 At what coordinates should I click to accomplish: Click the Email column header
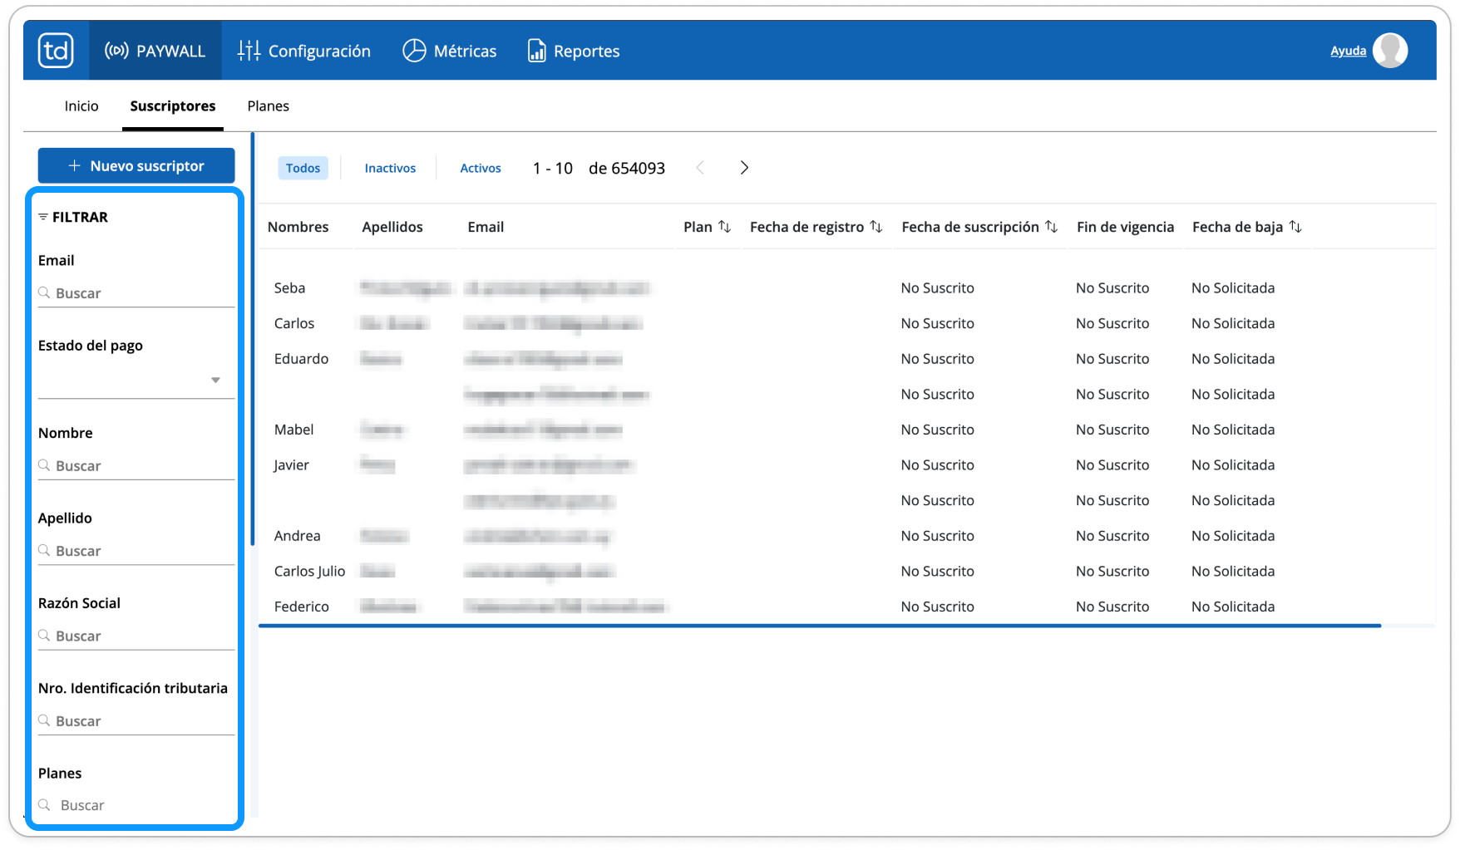coord(486,227)
